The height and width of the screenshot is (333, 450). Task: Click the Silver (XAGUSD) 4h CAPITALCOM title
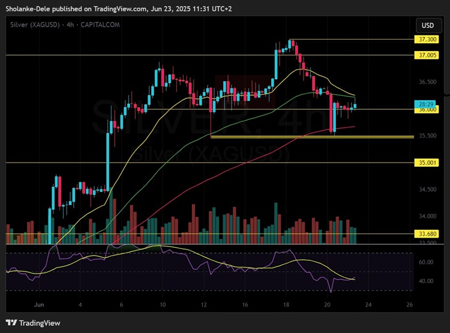click(65, 25)
